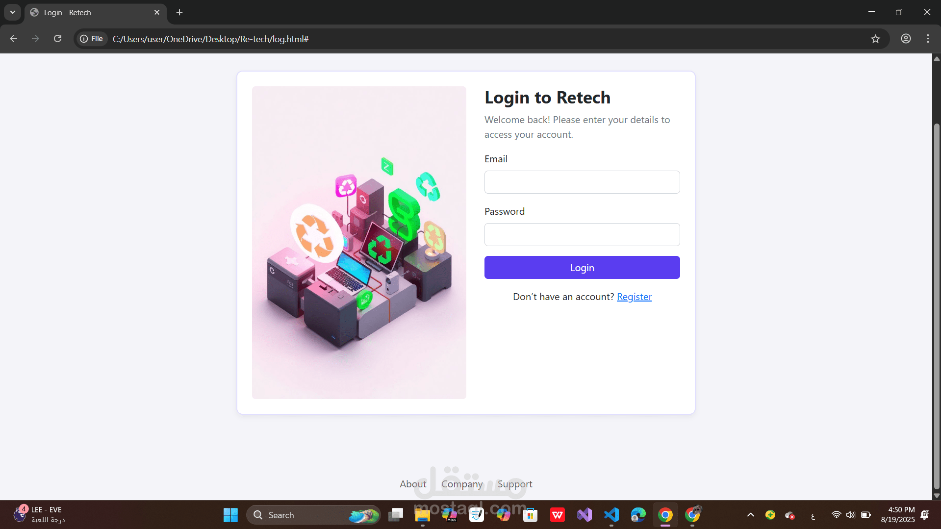
Task: Open the tab search dropdown arrow
Action: click(x=13, y=12)
